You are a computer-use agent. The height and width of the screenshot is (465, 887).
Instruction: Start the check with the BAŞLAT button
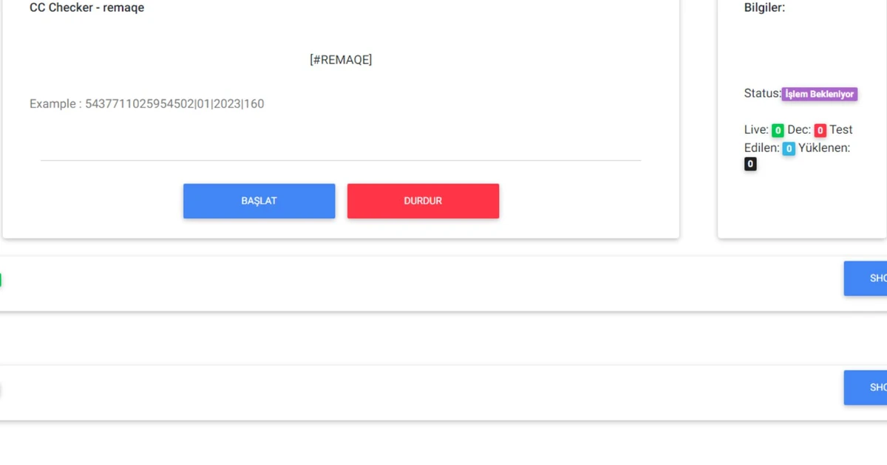pos(259,200)
